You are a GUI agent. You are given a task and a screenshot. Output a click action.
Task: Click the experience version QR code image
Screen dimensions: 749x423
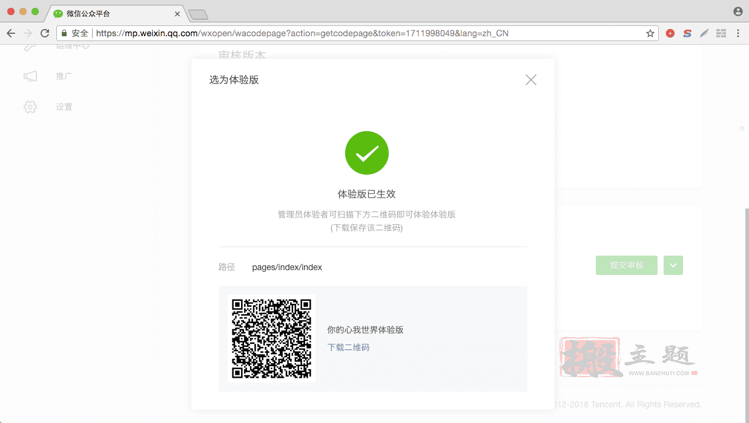click(271, 338)
